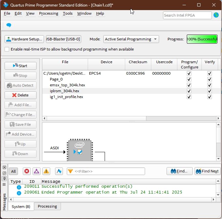Open Messages panel options lines icon

tap(4, 184)
